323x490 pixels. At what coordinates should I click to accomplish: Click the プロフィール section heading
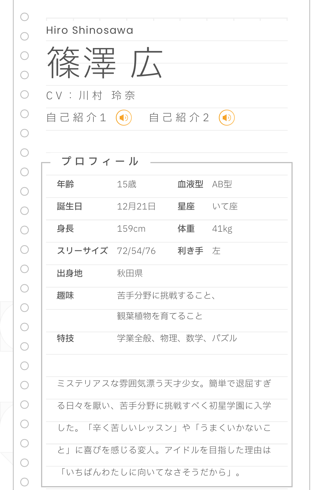pos(100,161)
